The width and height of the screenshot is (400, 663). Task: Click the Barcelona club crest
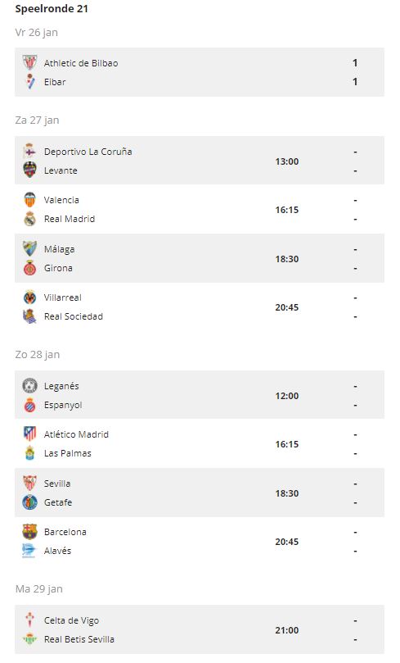[x=30, y=532]
